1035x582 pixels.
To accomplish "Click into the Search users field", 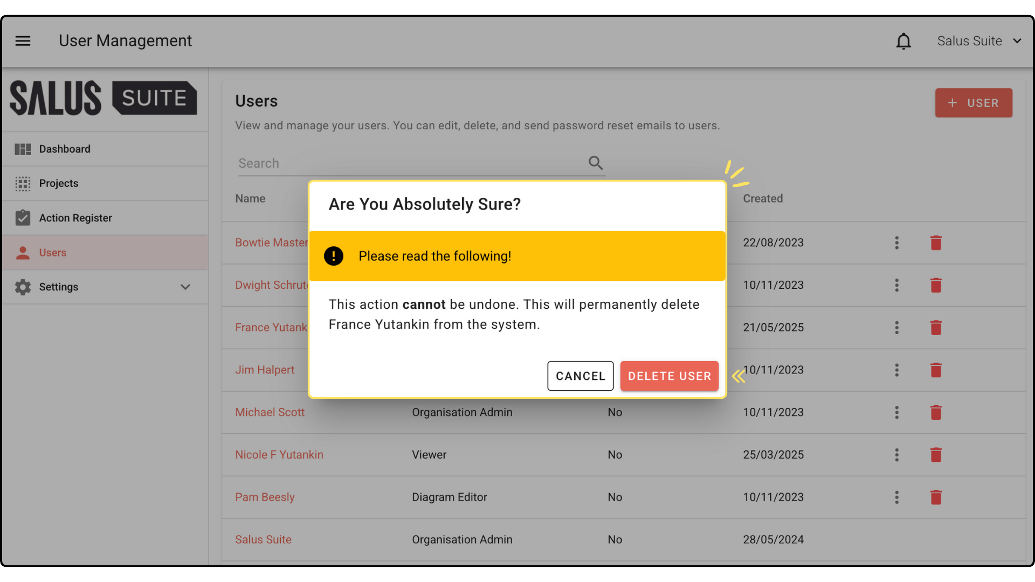I will tap(410, 163).
